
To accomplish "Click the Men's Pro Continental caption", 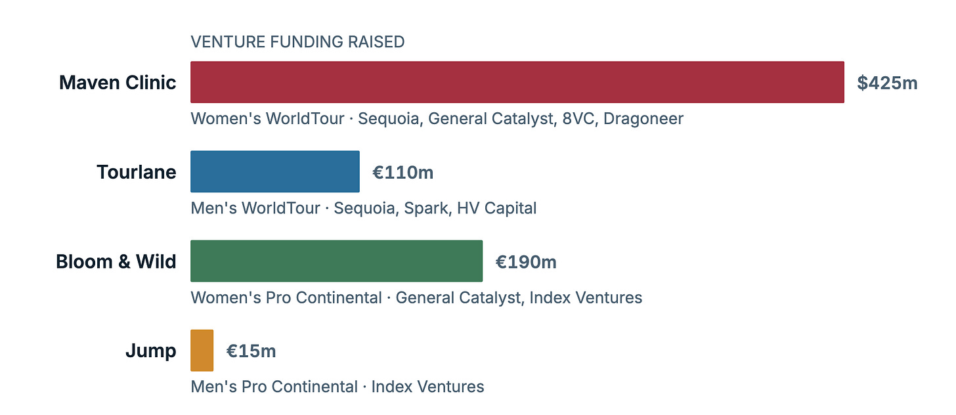I will click(x=337, y=387).
